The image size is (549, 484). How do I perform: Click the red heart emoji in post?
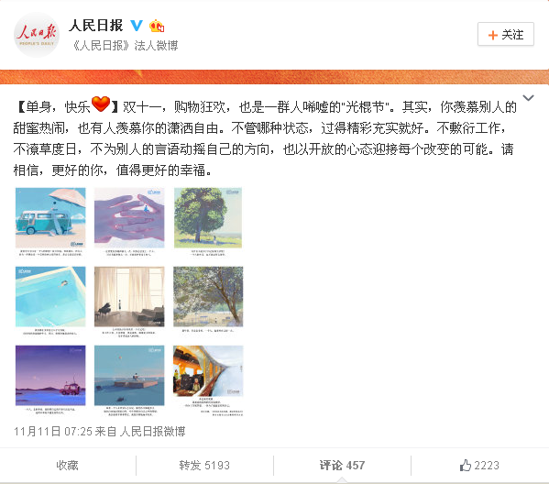click(101, 104)
